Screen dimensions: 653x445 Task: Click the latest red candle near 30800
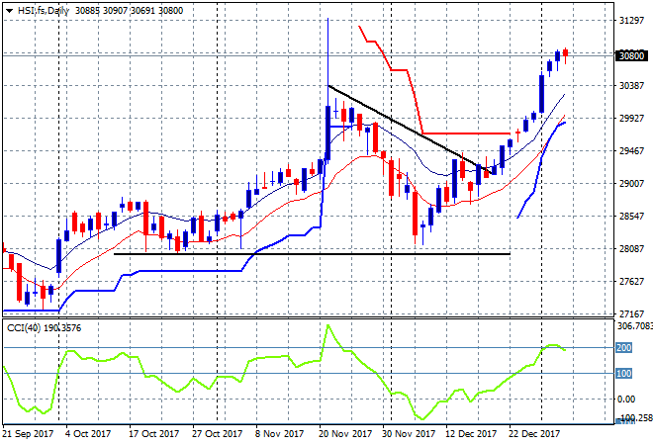click(565, 54)
